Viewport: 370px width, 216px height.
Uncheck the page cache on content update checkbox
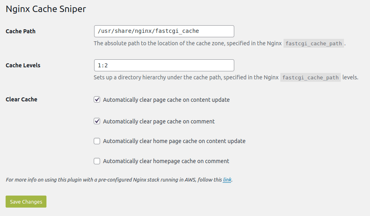[x=97, y=100]
